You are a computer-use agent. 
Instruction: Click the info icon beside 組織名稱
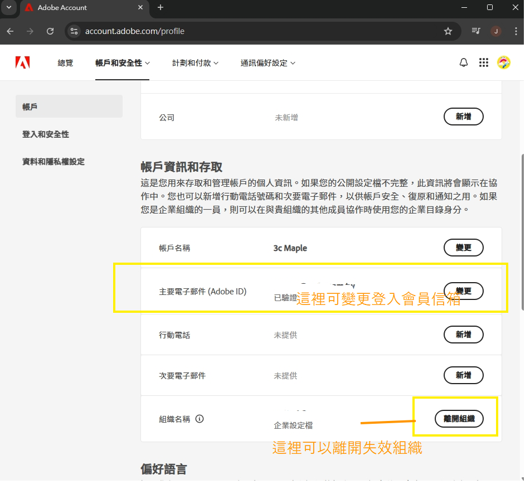pyautogui.click(x=200, y=419)
